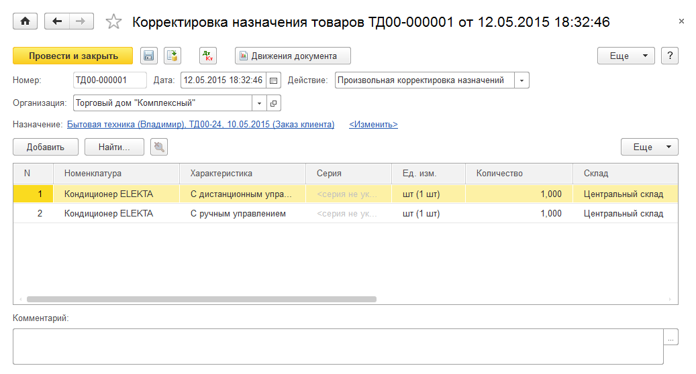Open calendar picker for Дата field
The height and width of the screenshot is (374, 696).
274,80
